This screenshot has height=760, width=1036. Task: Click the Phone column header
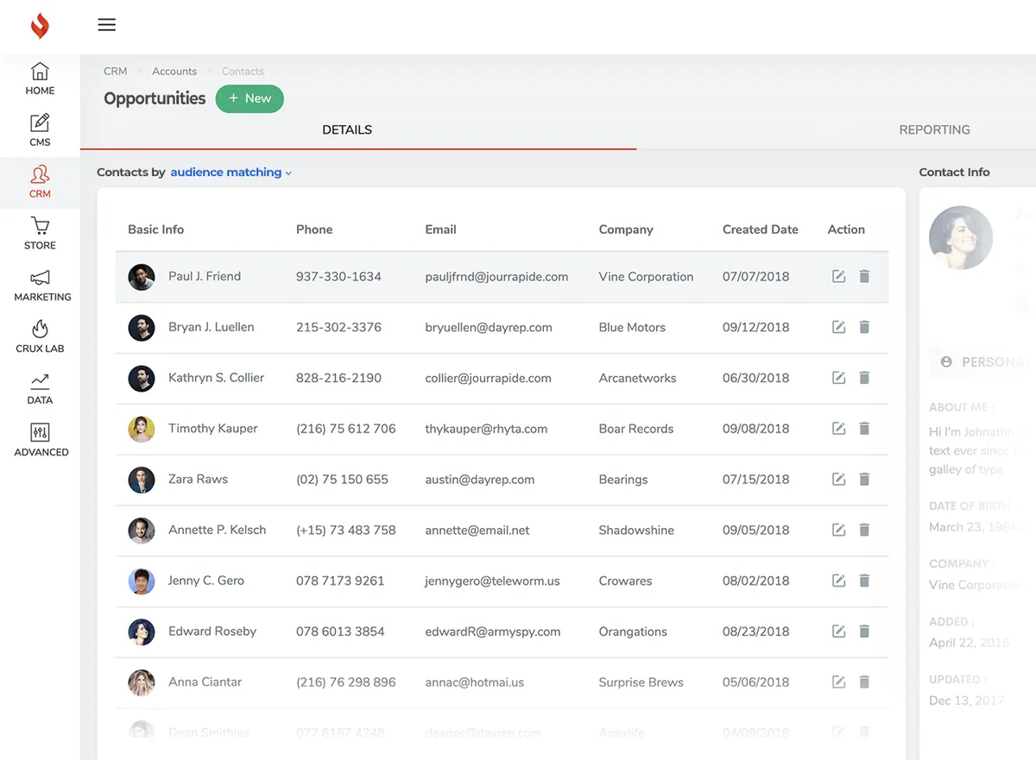(x=314, y=229)
